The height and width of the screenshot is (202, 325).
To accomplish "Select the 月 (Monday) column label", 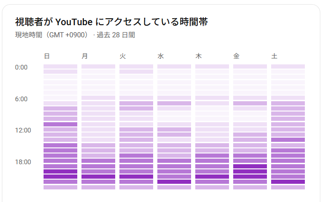I will [85, 56].
